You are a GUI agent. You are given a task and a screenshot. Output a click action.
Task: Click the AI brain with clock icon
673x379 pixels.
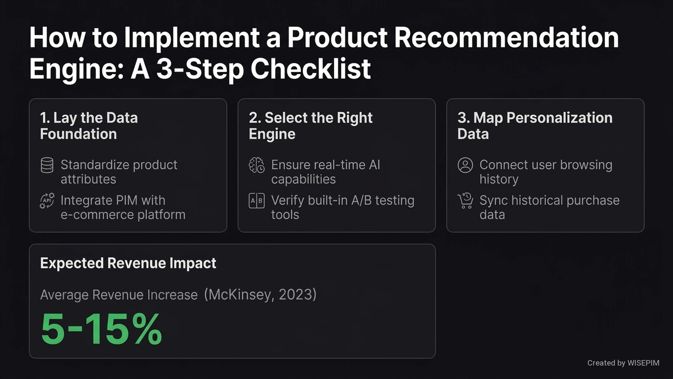pos(257,165)
